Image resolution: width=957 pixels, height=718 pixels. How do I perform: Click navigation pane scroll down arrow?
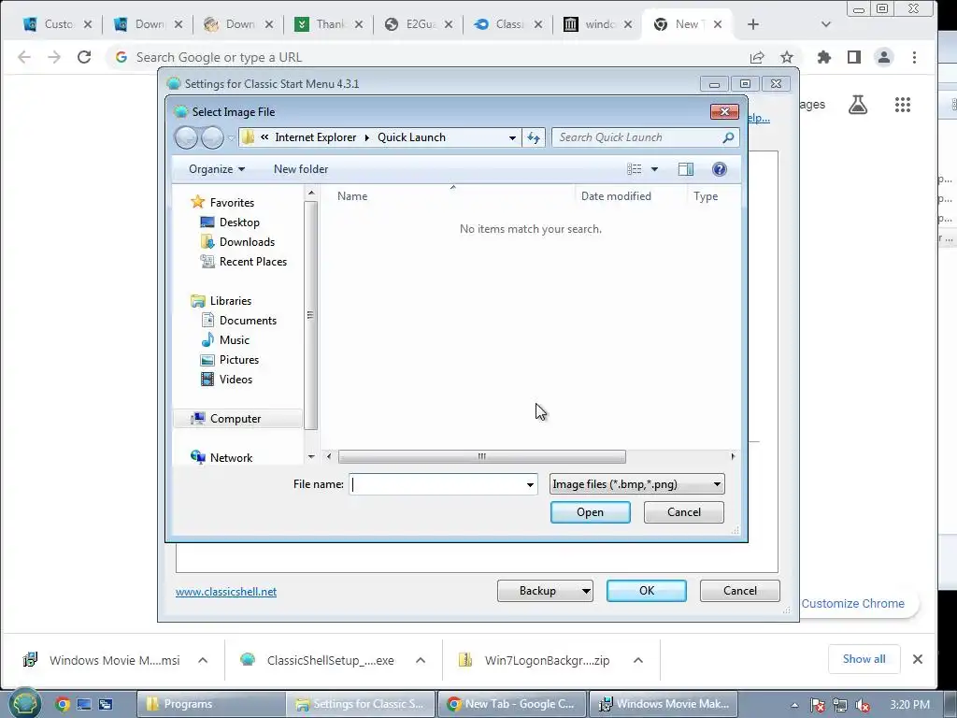coord(310,456)
